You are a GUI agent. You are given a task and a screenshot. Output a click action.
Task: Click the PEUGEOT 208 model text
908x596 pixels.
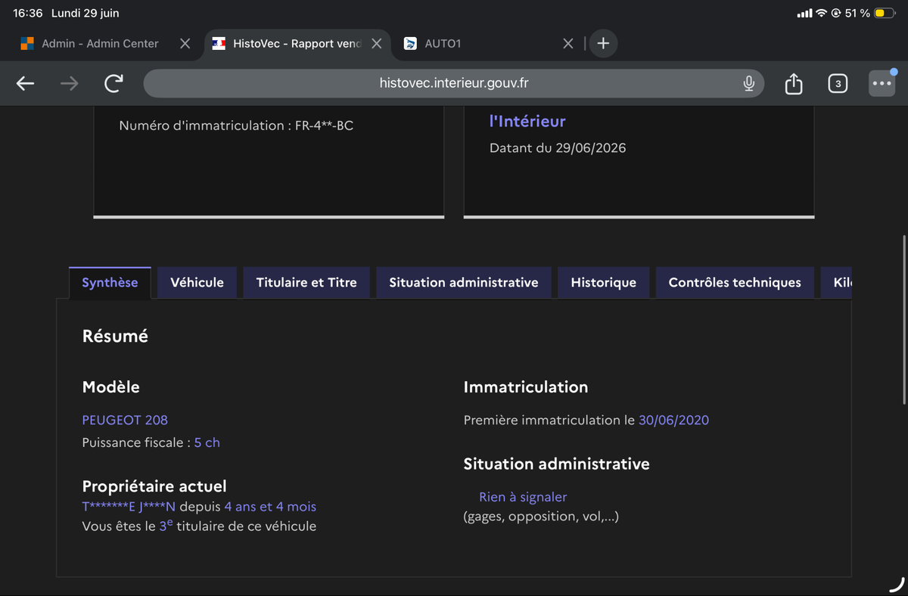point(125,420)
